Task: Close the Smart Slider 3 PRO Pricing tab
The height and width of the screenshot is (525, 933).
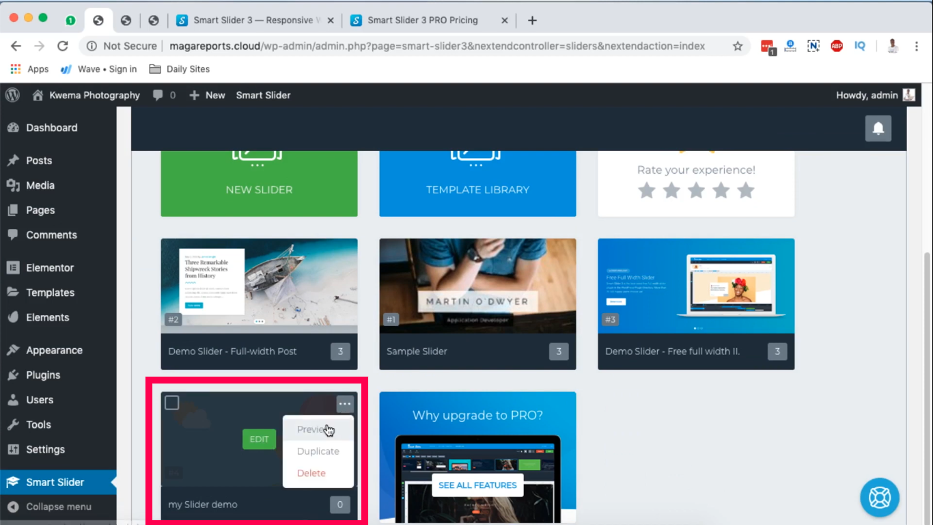Action: coord(505,21)
